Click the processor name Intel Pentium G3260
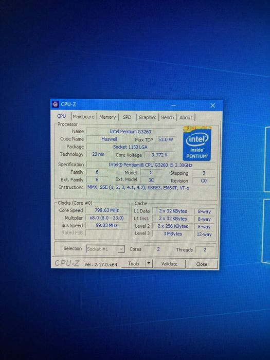Screen dimensions: 270x360 coord(131,132)
